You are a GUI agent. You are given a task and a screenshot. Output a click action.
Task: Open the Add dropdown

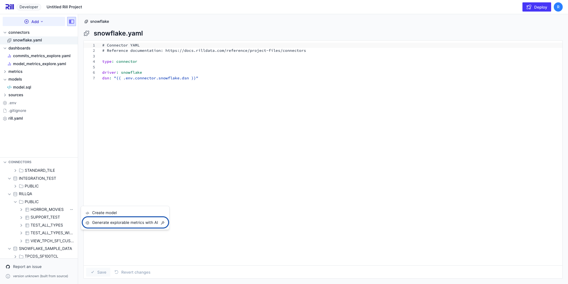point(34,21)
